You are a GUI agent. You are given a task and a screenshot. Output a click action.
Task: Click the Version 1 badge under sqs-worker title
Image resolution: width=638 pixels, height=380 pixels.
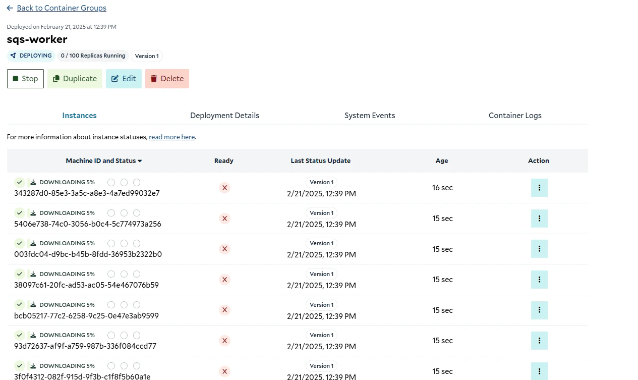(147, 56)
